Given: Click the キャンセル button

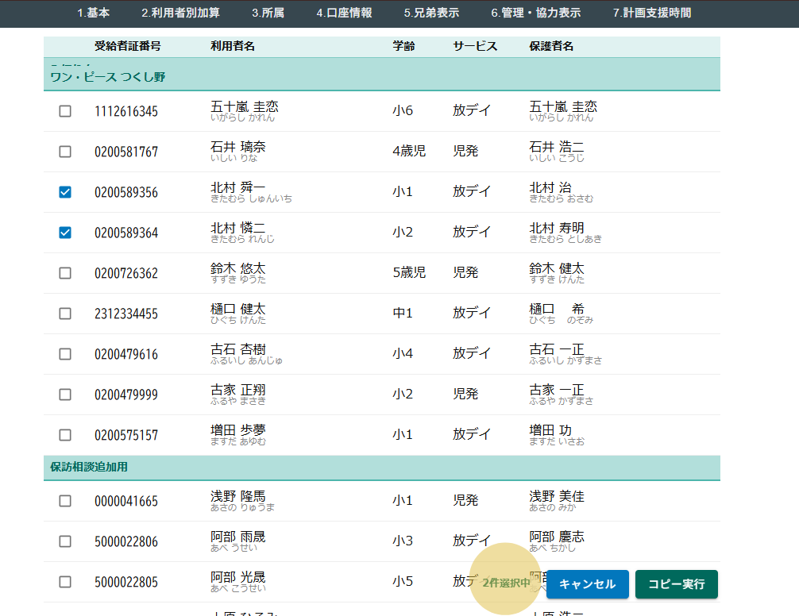Looking at the screenshot, I should (x=587, y=584).
